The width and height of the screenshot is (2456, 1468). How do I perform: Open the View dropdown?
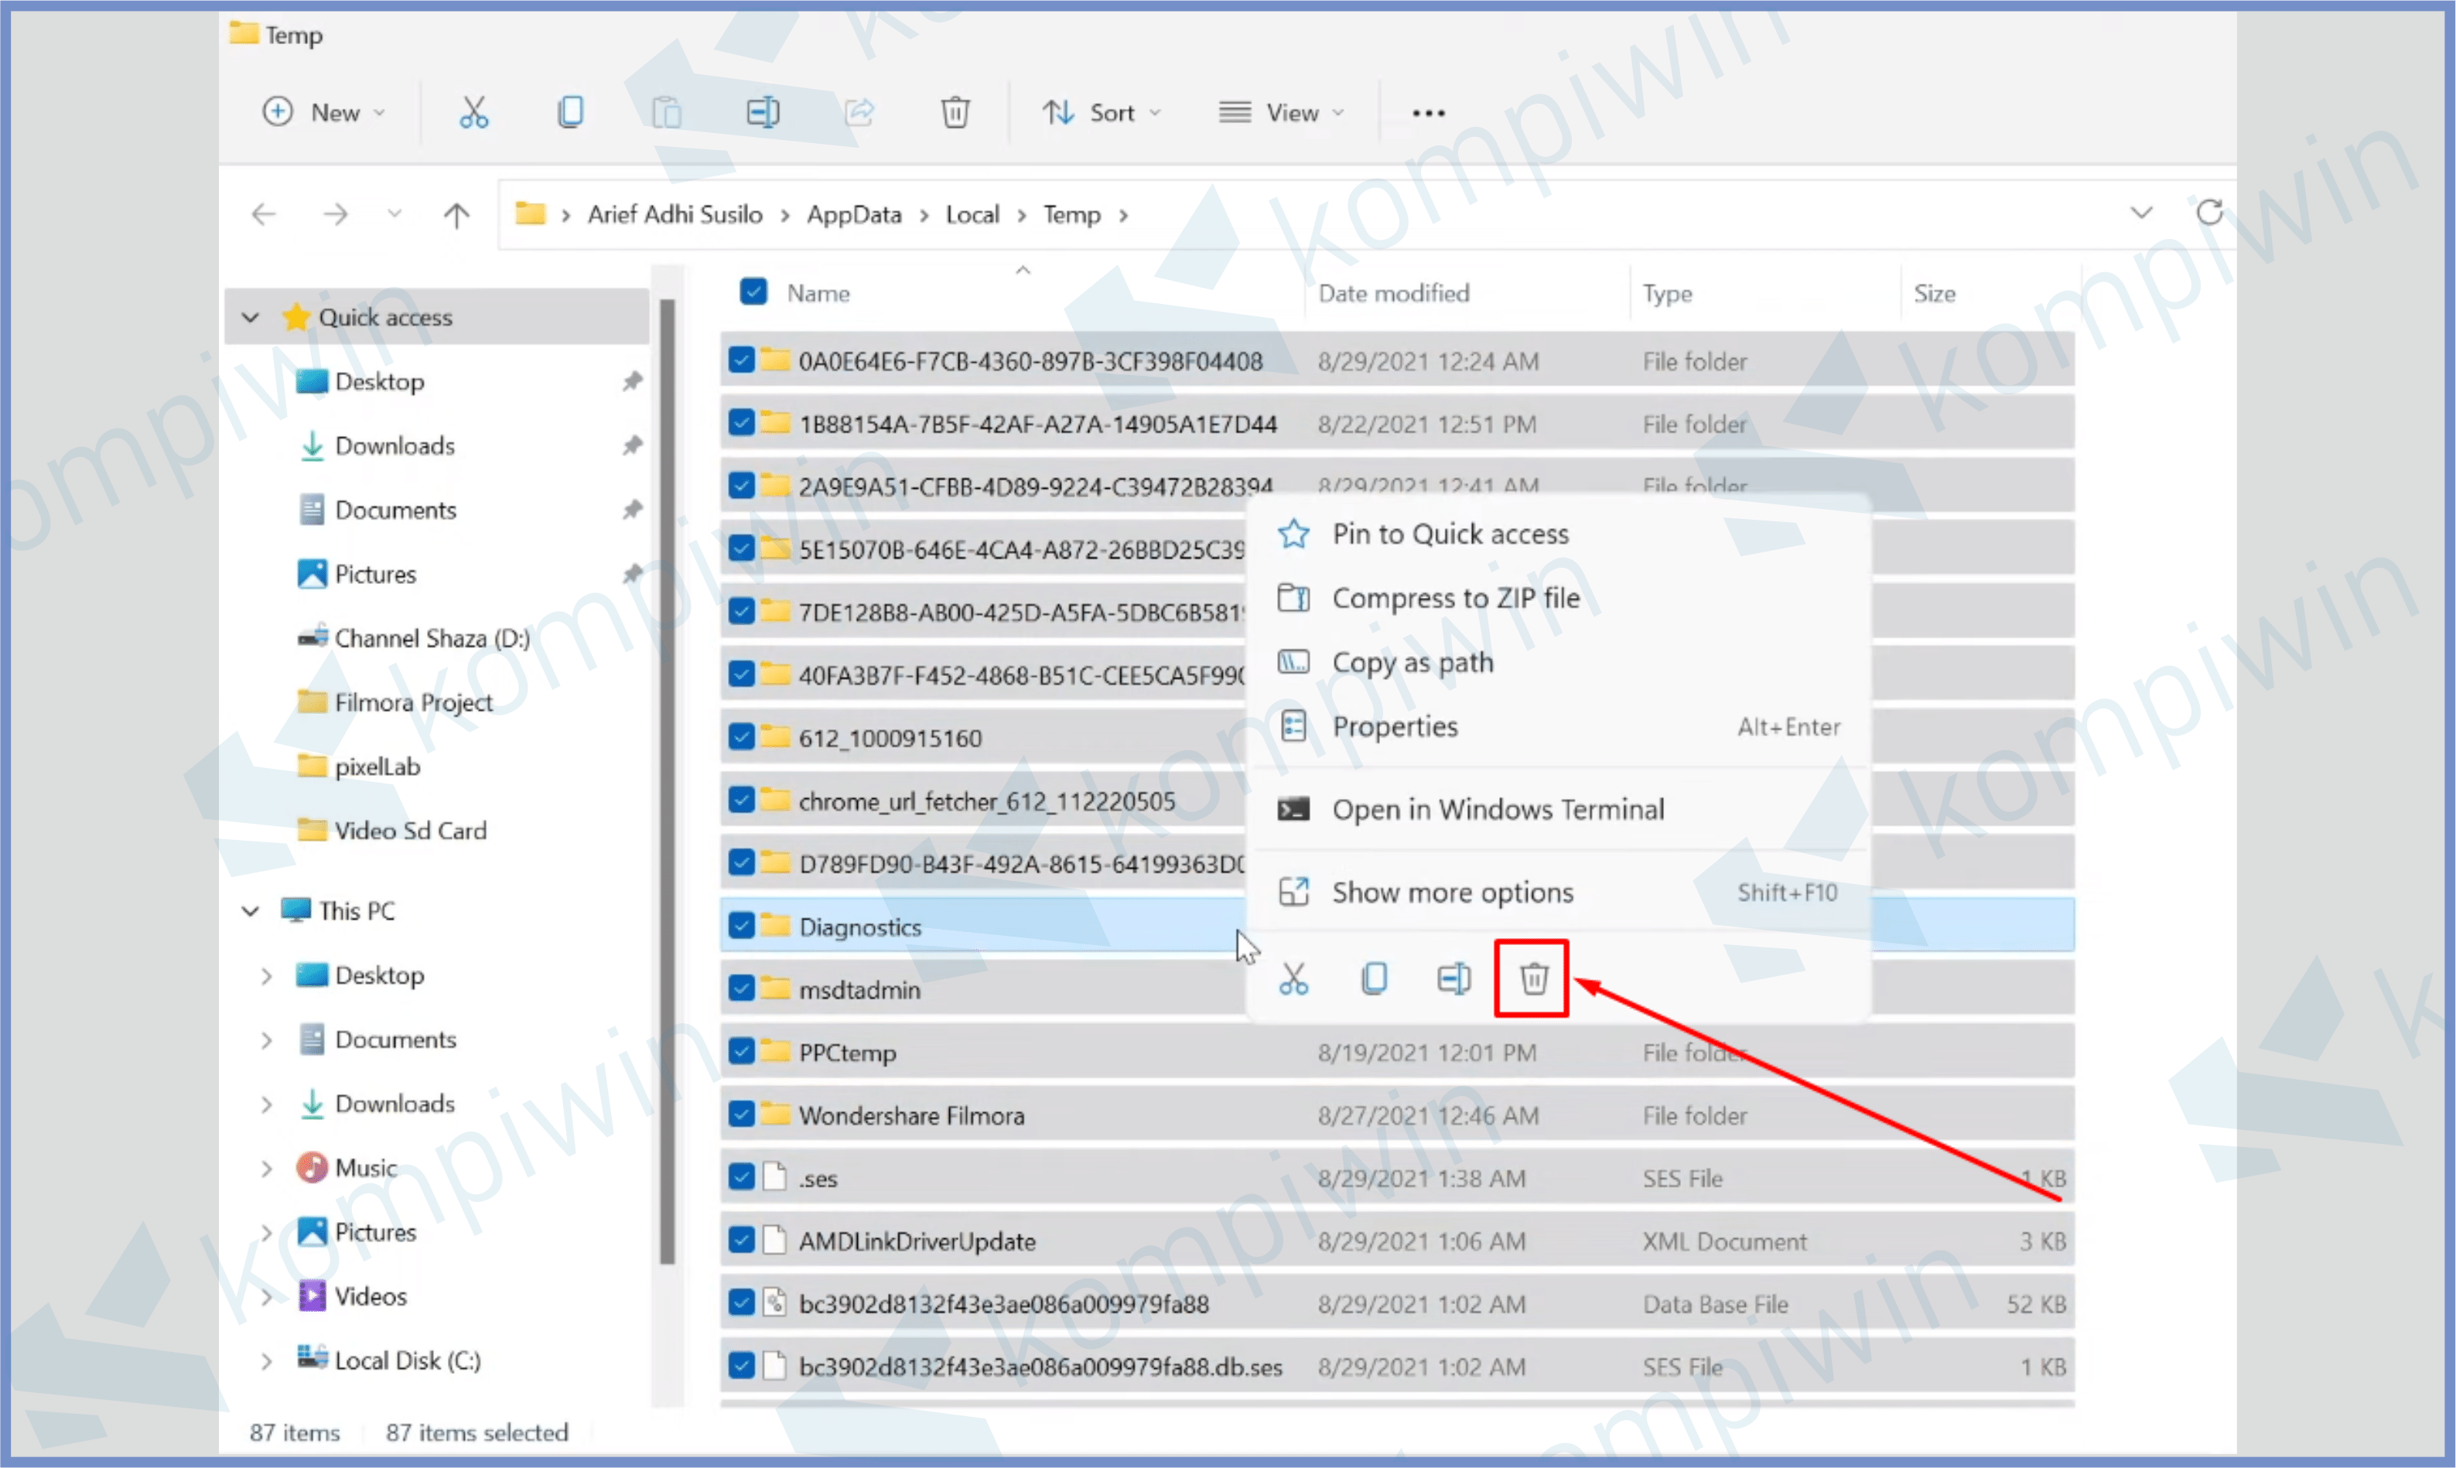(1281, 113)
